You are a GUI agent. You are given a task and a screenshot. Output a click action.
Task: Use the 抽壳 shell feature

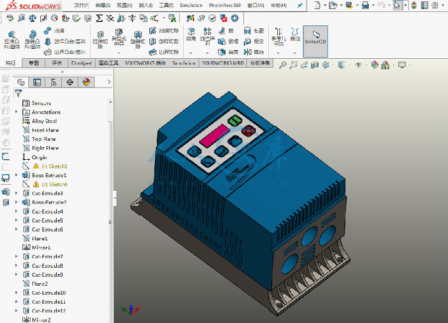[x=228, y=52]
